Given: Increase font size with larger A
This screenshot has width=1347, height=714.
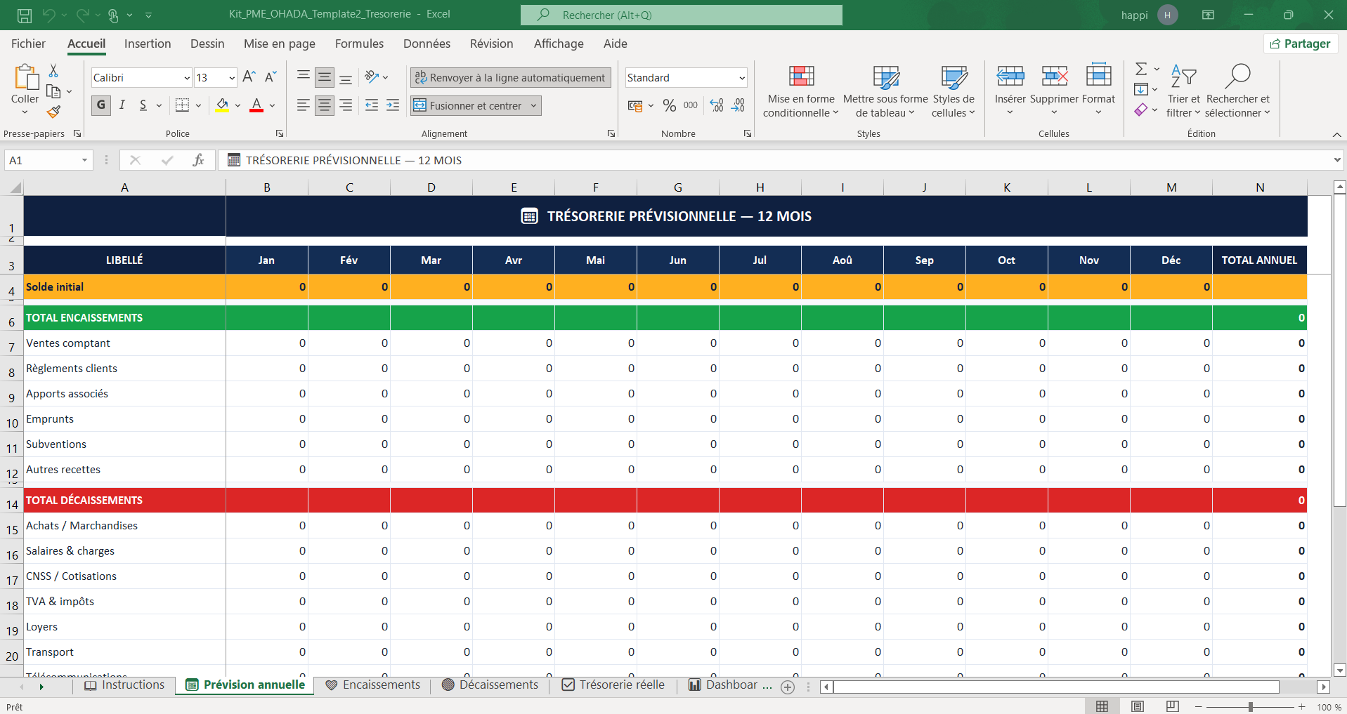Looking at the screenshot, I should click(249, 77).
